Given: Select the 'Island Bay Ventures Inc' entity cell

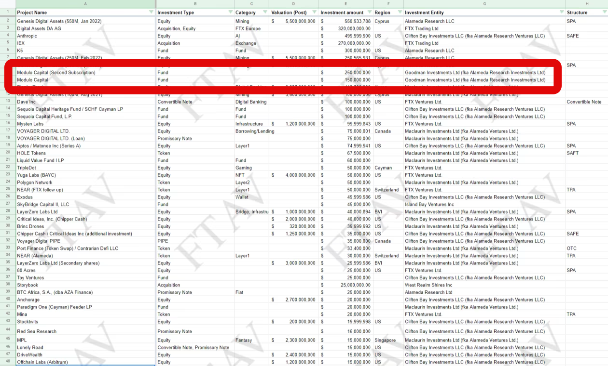Looking at the screenshot, I should coord(484,204).
